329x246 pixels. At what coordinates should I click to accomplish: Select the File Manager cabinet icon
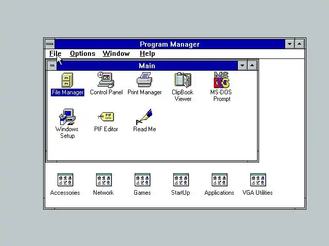click(x=67, y=80)
